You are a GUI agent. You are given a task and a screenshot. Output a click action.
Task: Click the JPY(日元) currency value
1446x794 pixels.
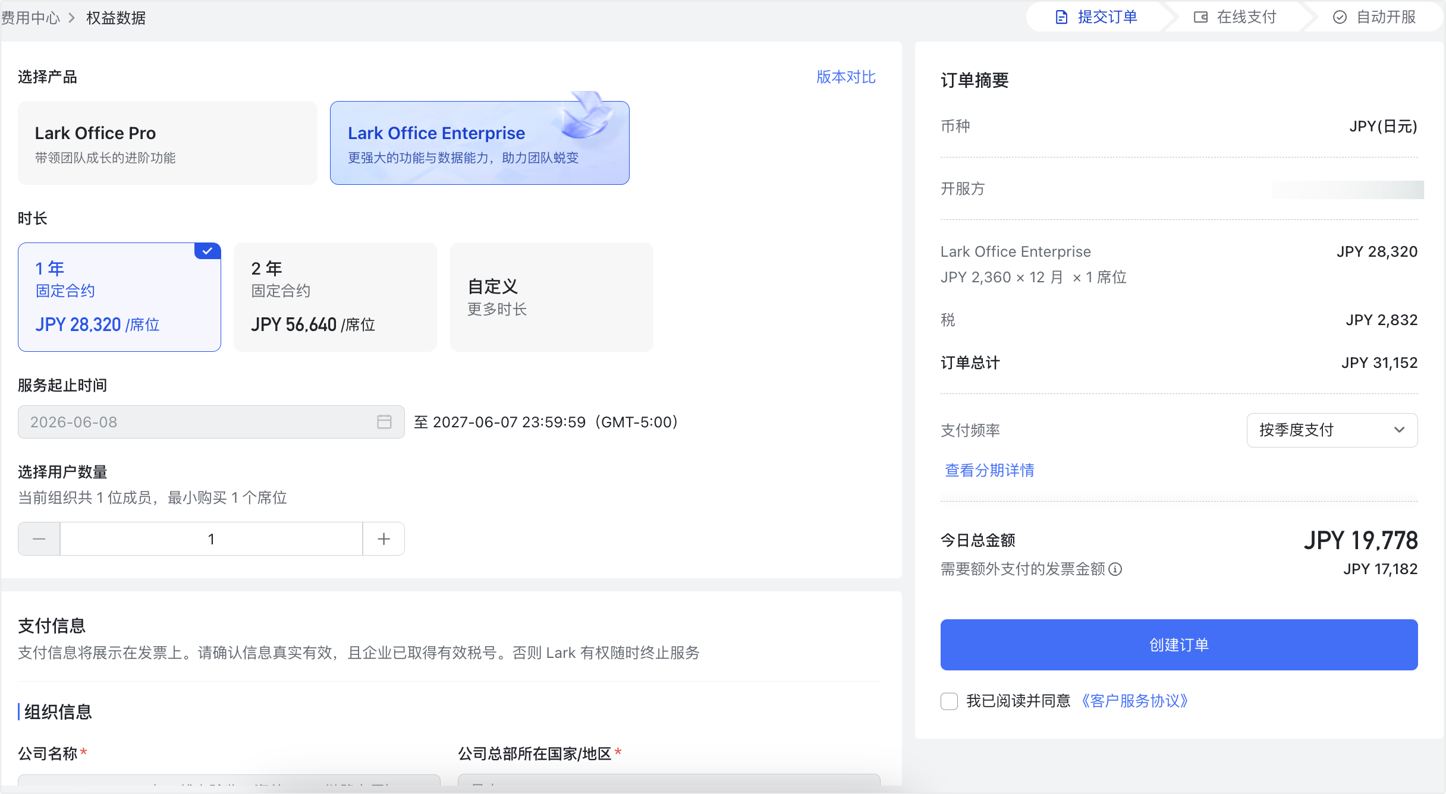[x=1383, y=127]
